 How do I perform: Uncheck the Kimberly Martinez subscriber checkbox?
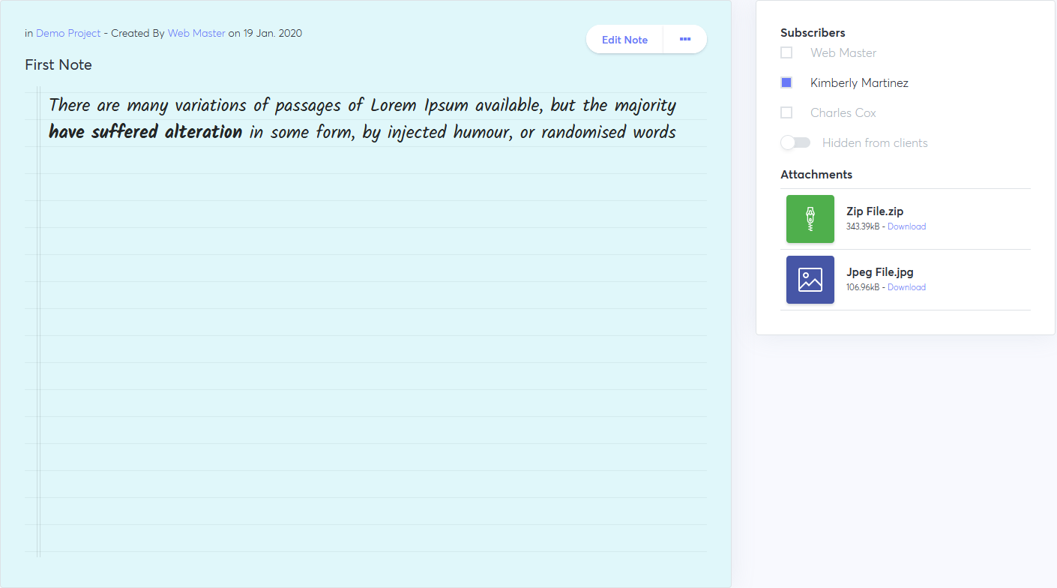click(786, 82)
